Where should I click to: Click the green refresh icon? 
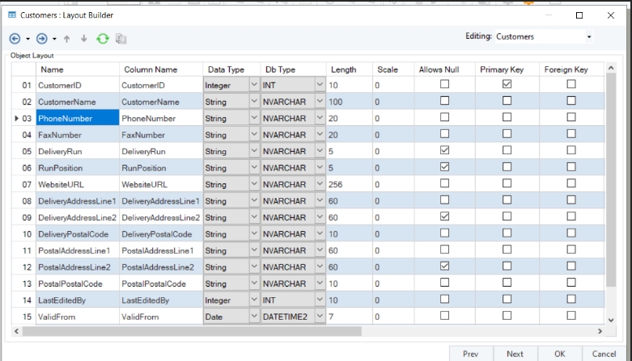pos(103,38)
